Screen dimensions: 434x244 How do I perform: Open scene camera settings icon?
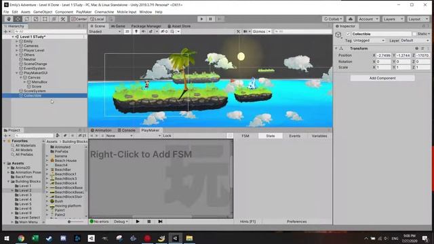coord(246,32)
